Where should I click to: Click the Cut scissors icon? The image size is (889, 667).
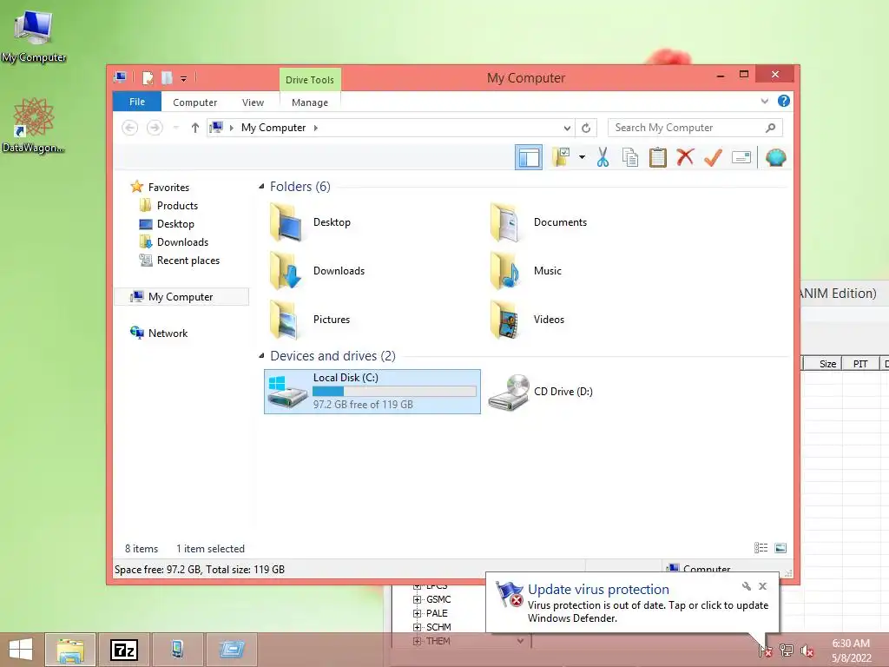pos(603,157)
